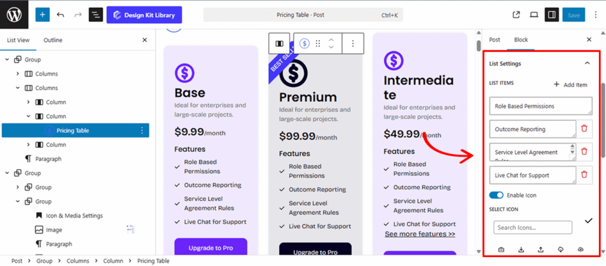606x266 pixels.
Task: Click the undo arrow icon
Action: (60, 15)
